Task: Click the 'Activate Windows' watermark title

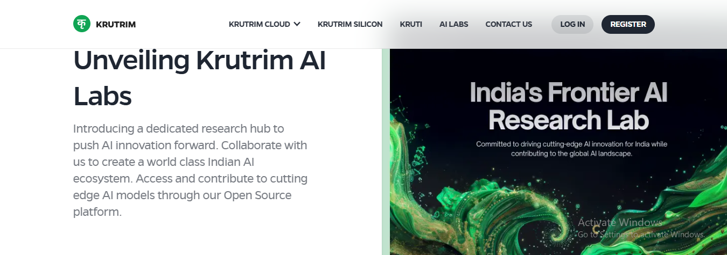Action: coord(620,222)
